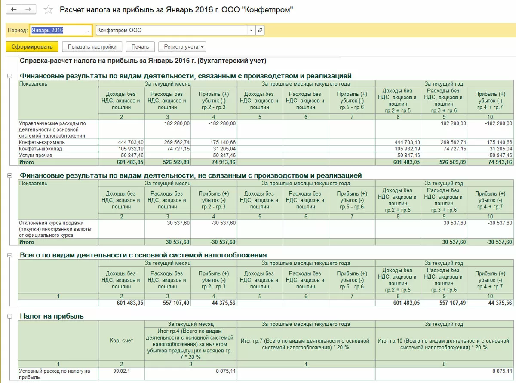Collapse the non-production financial results section
The image size is (516, 383).
[x=9, y=175]
